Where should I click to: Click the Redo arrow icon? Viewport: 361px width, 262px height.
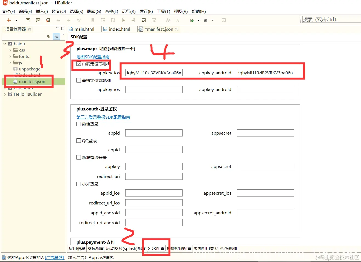click(69, 20)
